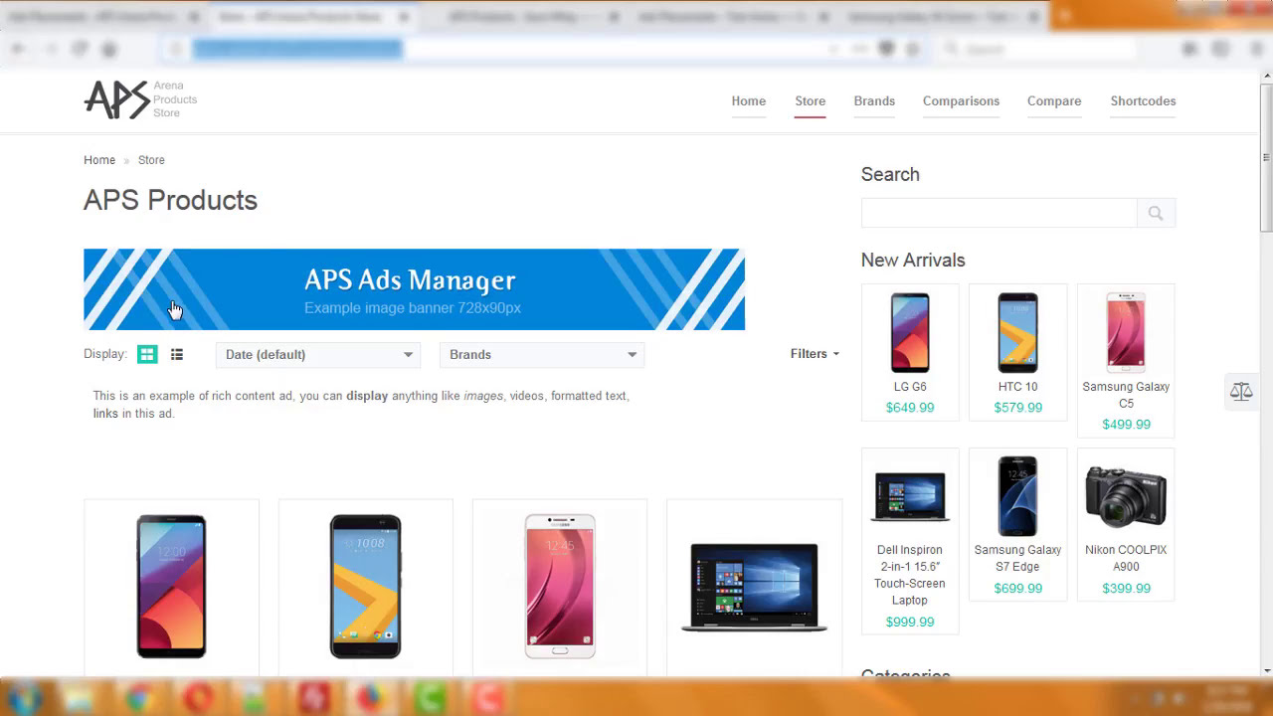
Task: Expand the Brands filter dropdown
Action: [542, 355]
